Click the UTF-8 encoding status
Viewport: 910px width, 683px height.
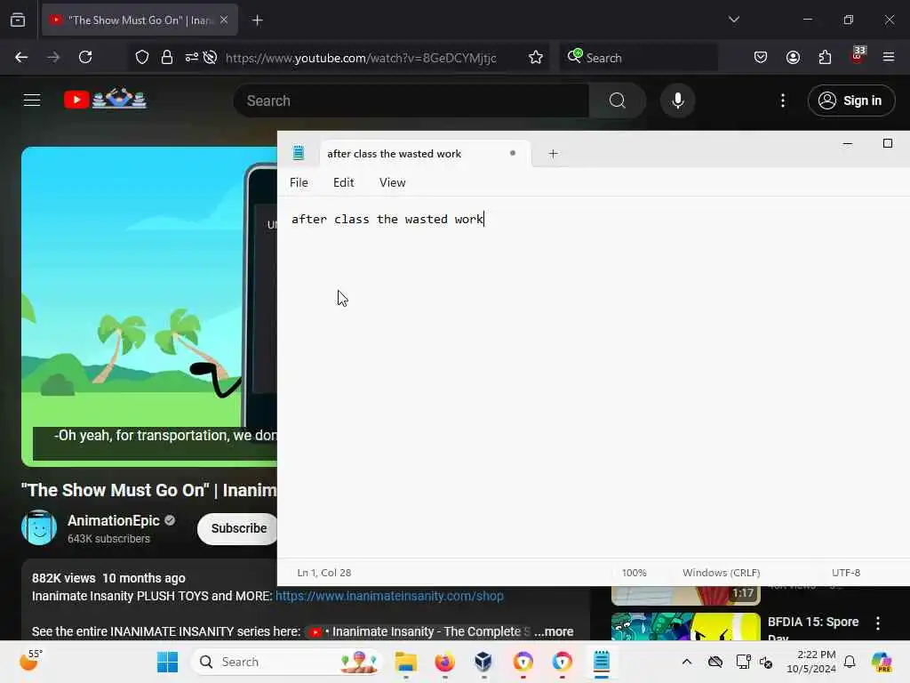tap(846, 573)
